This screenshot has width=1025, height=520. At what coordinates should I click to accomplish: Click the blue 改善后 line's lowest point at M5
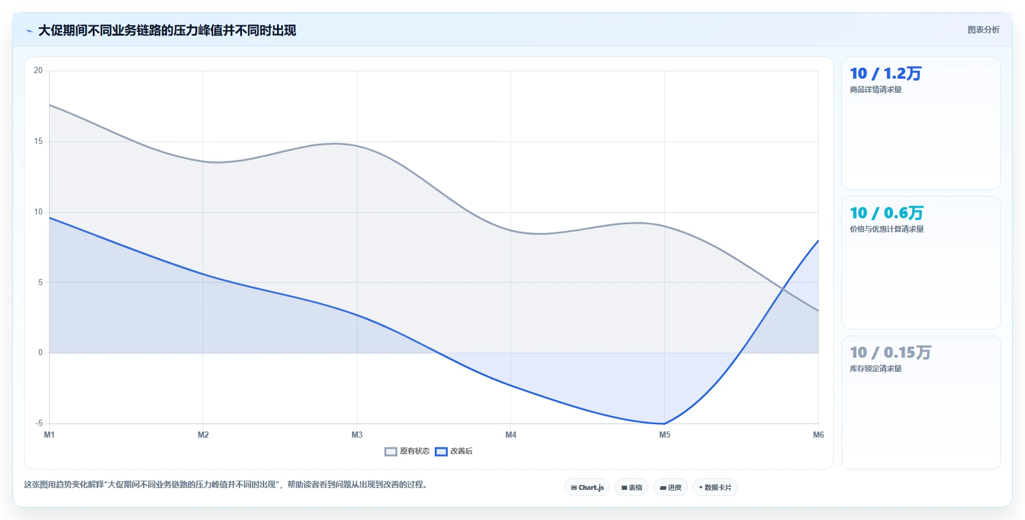pos(664,423)
